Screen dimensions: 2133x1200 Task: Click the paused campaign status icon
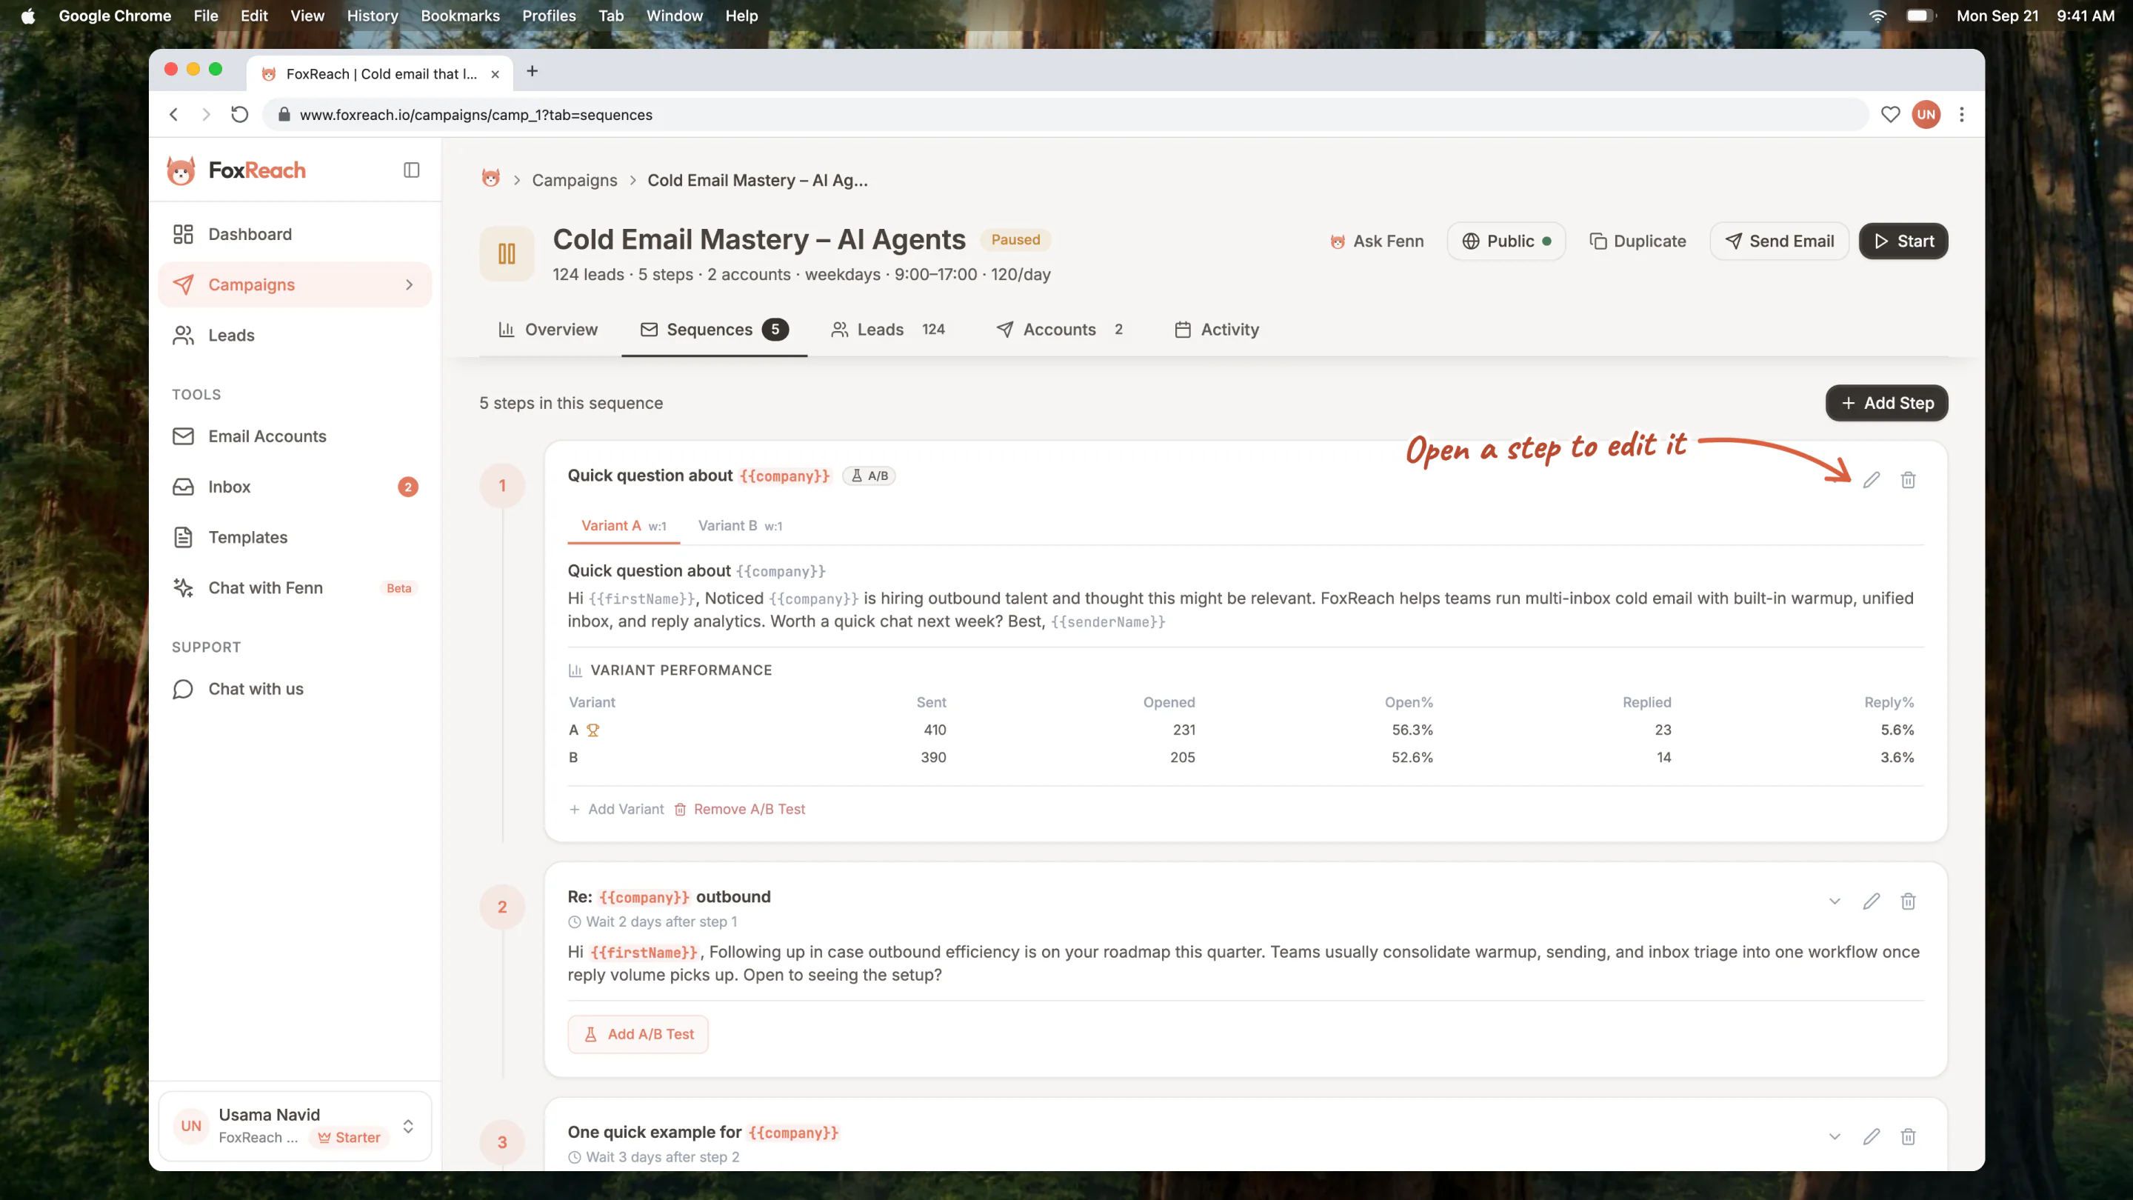coord(507,253)
